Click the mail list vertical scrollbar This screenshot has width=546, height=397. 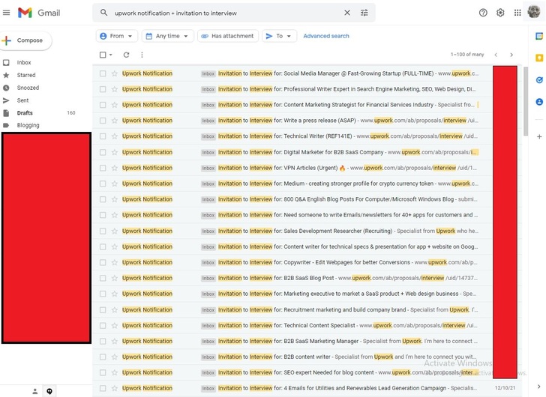(526, 101)
